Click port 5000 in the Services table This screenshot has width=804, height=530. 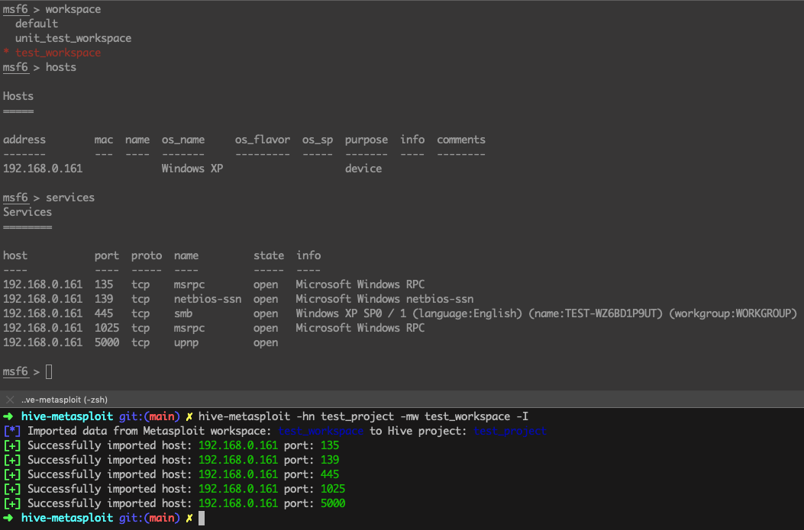point(107,342)
